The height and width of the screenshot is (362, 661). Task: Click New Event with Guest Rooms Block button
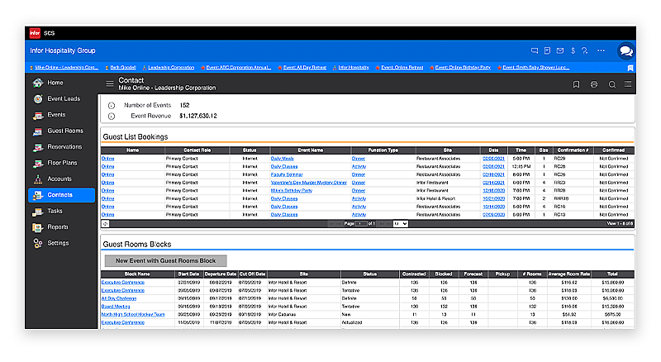(166, 260)
